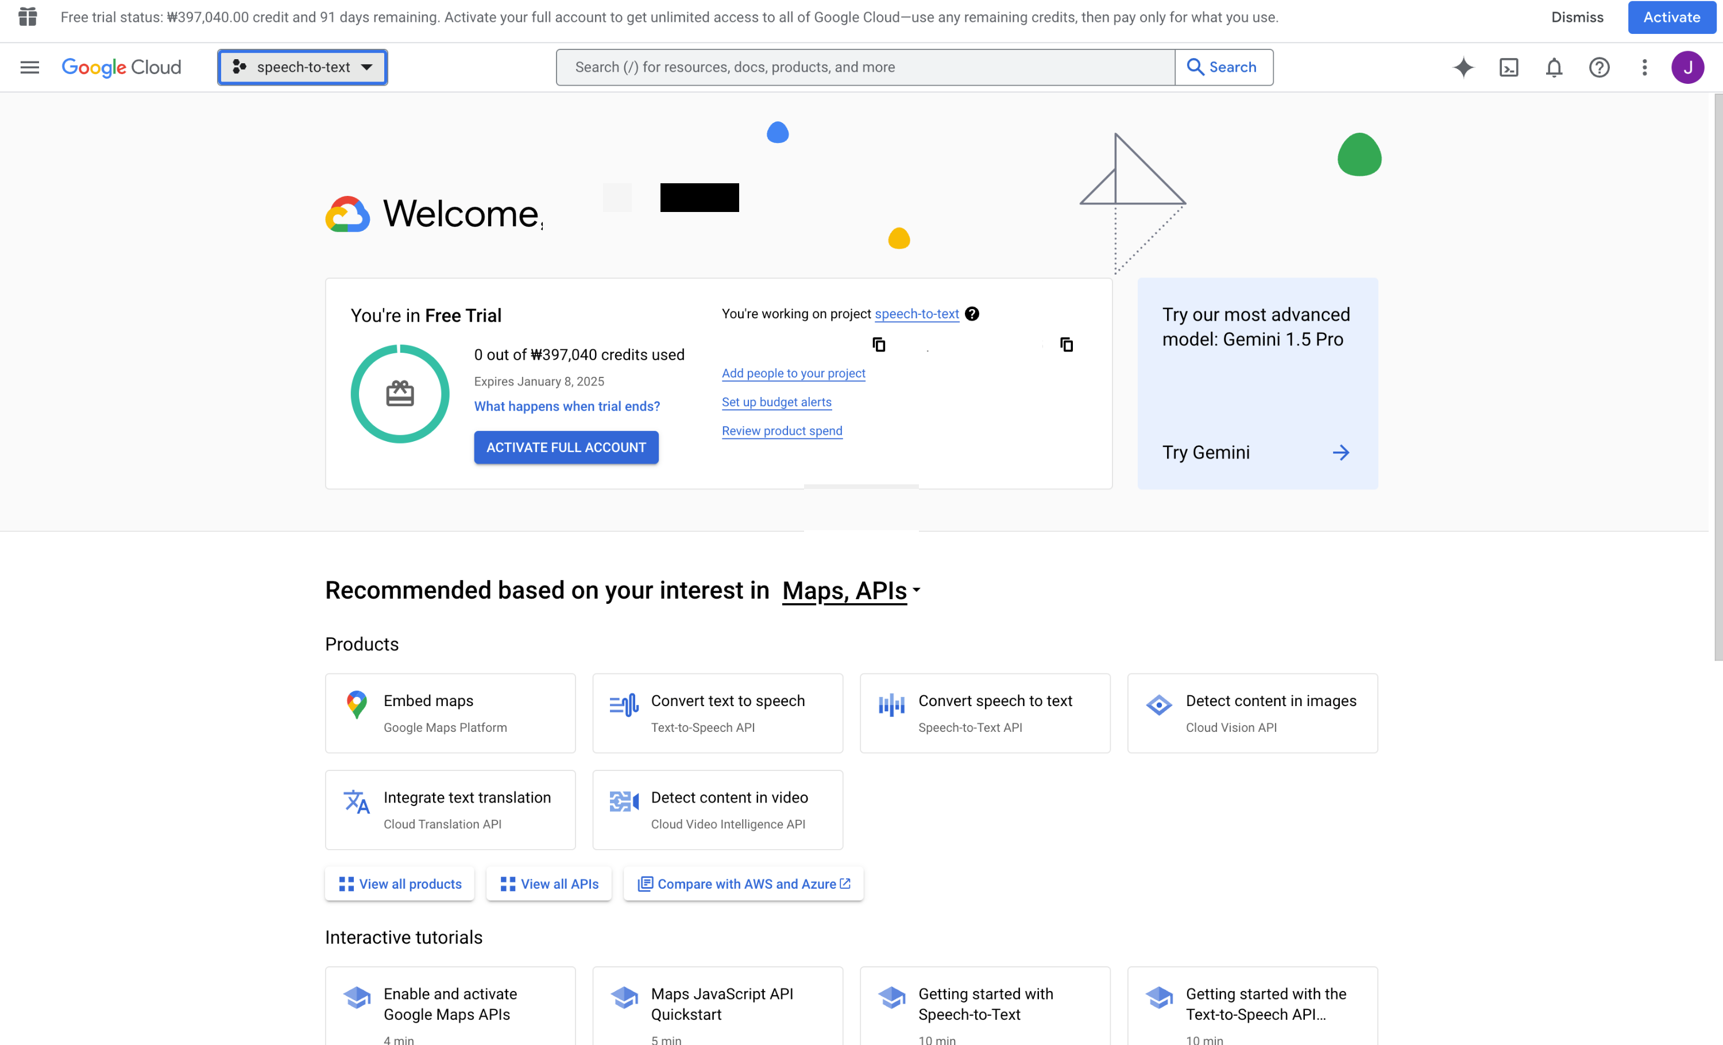Screen dimensions: 1723x1045
Task: Open Compare with AWS and Azure
Action: point(743,884)
